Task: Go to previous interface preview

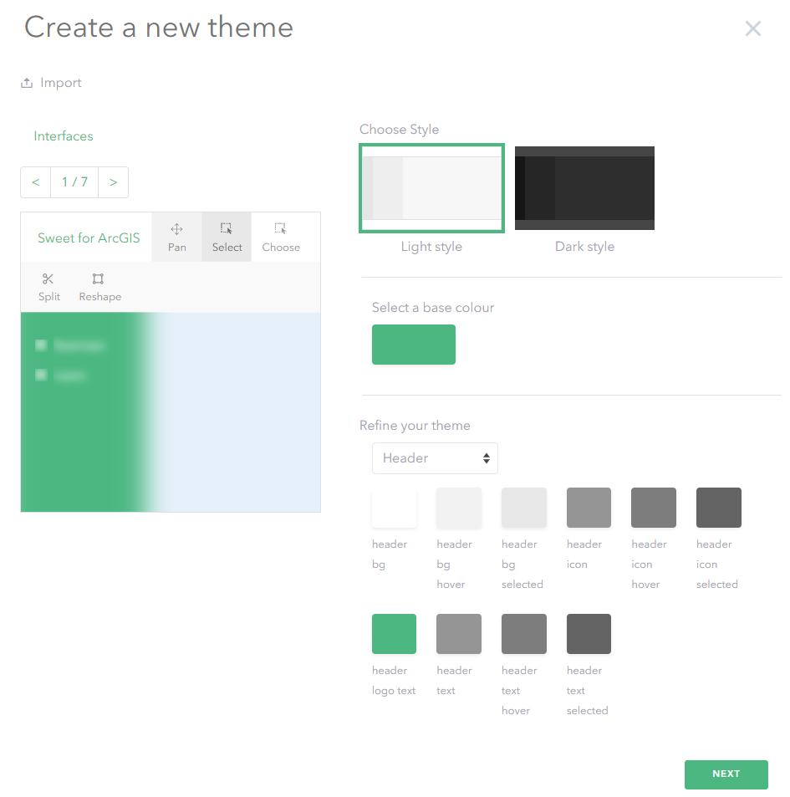Action: [x=36, y=182]
